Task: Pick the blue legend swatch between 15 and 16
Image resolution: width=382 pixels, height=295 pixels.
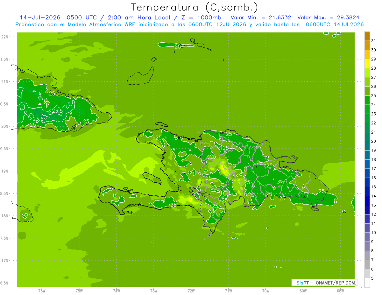Action: pyautogui.click(x=367, y=182)
